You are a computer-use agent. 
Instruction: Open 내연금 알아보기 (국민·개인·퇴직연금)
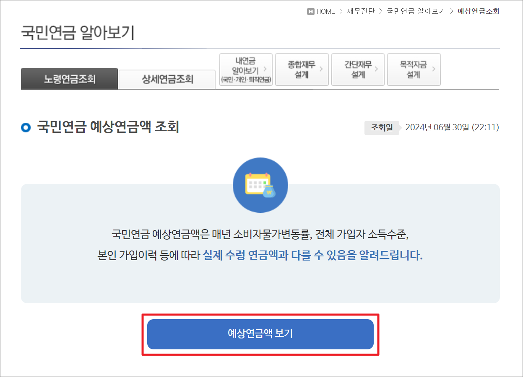(245, 70)
